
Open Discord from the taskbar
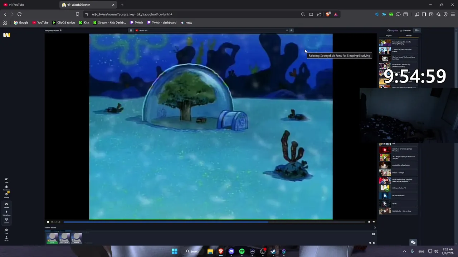tap(231, 251)
